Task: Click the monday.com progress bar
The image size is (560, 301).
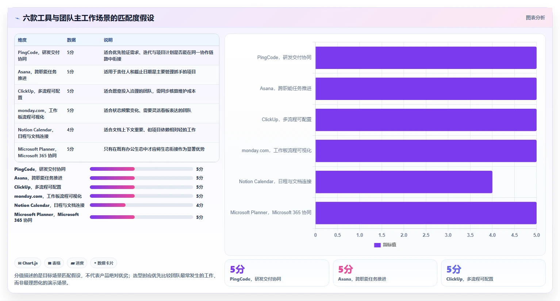Action: click(141, 196)
